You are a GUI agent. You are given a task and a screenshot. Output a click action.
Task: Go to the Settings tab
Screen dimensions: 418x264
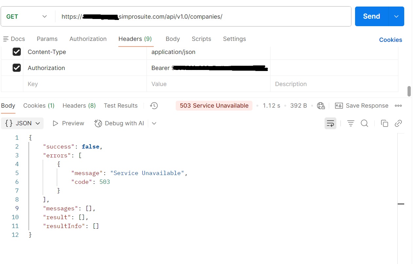234,39
